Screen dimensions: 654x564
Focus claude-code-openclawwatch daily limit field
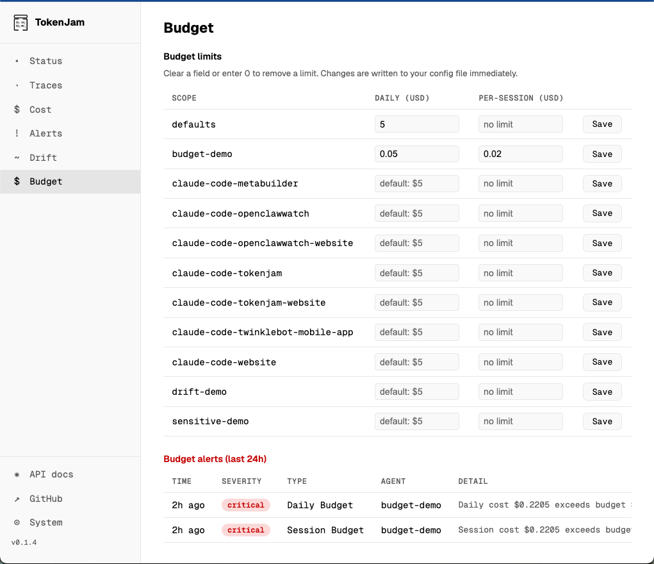click(416, 213)
